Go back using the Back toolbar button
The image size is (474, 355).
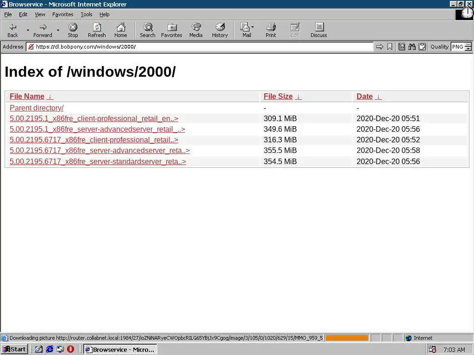point(12,30)
